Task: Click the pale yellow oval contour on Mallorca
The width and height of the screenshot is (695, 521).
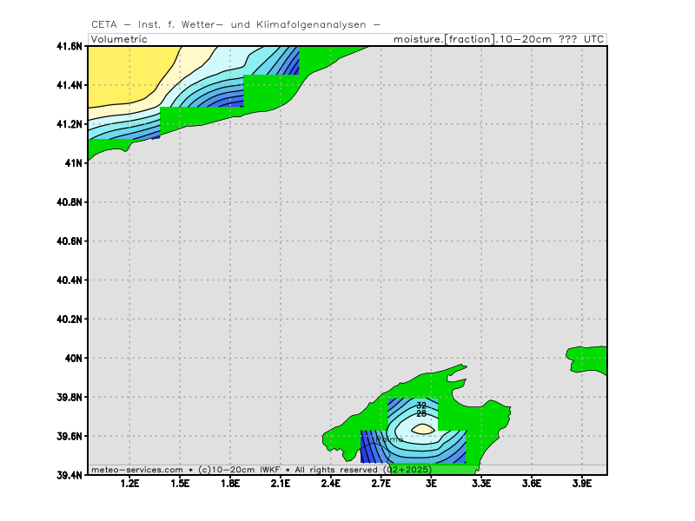Action: (422, 429)
